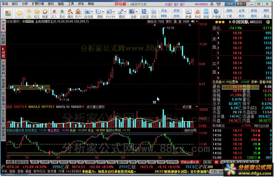Expand the 选股 dropdown arrow
The image size is (274, 177).
pyautogui.click(x=136, y=12)
